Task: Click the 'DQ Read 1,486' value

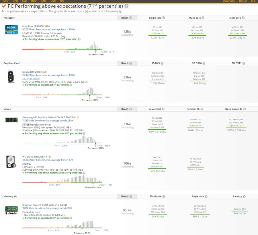Action: (x=236, y=120)
